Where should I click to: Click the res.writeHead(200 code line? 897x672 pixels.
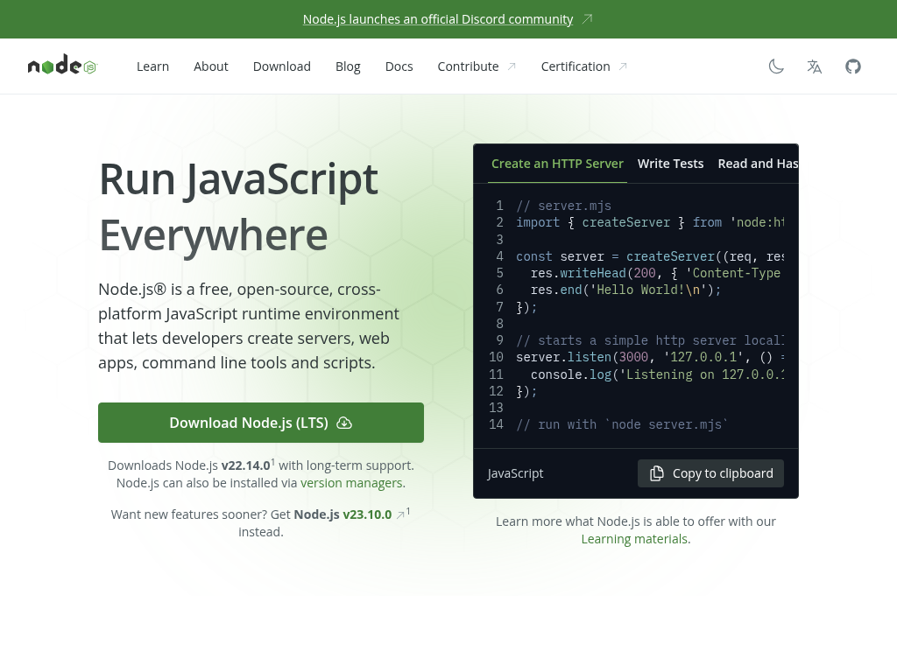[655, 273]
